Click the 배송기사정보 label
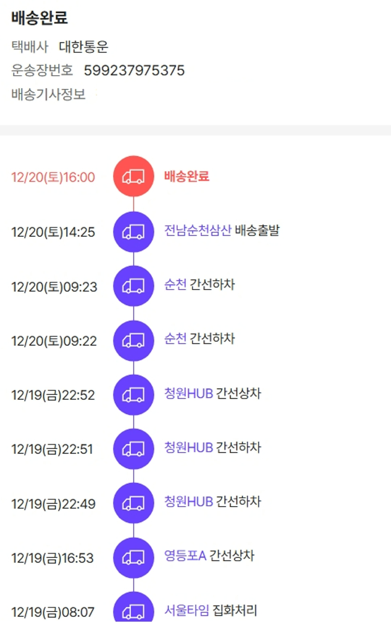Screen dimensions: 391x622 tap(48, 95)
